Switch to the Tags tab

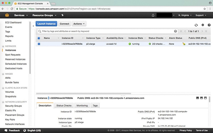pos(95,105)
